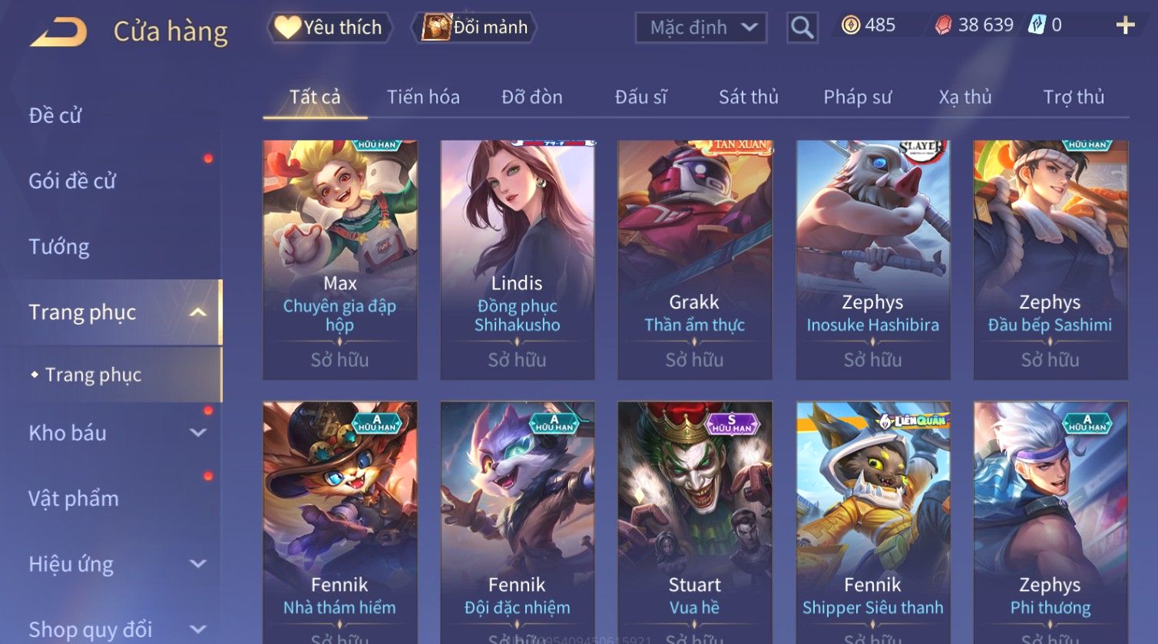Image resolution: width=1158 pixels, height=644 pixels.
Task: Open the Stuart Vua hề skin card
Action: point(694,522)
